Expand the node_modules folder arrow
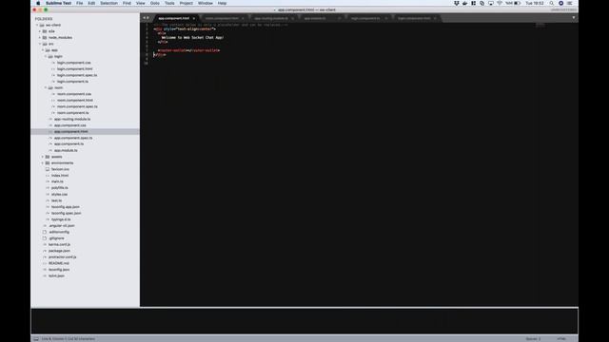The width and height of the screenshot is (609, 342). click(40, 38)
